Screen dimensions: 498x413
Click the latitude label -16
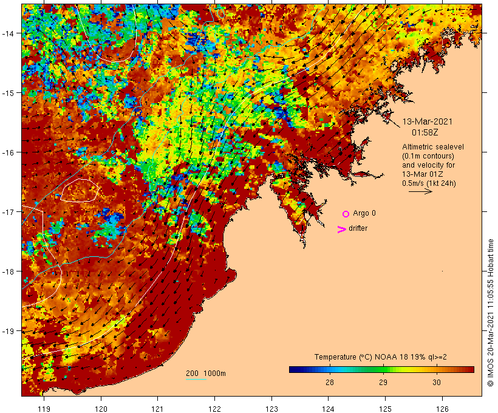[x=8, y=152]
